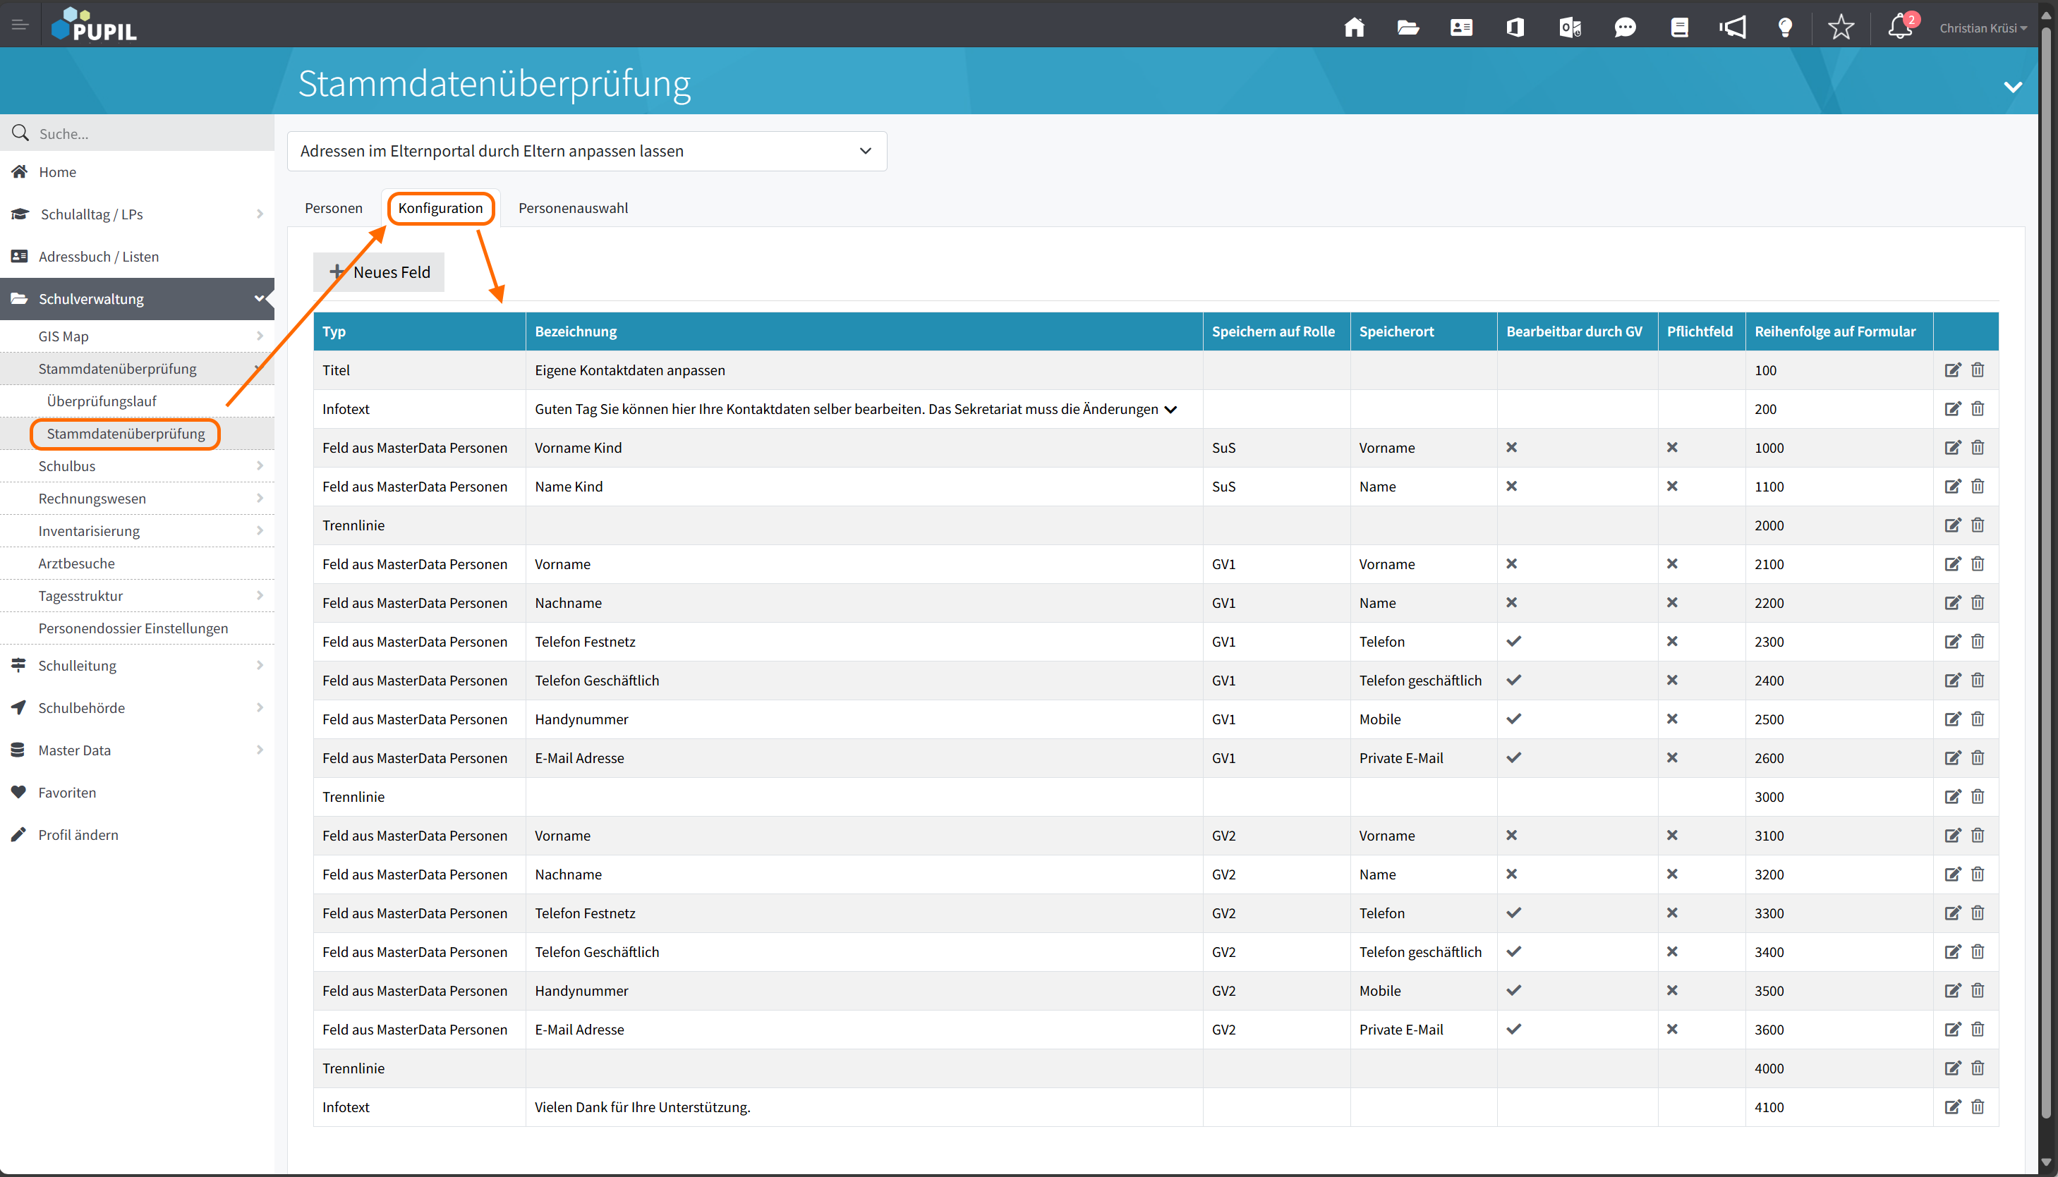Image resolution: width=2058 pixels, height=1177 pixels.
Task: Edit the 'Eigene Kontaktdaten anpassen' title row
Action: click(1952, 370)
